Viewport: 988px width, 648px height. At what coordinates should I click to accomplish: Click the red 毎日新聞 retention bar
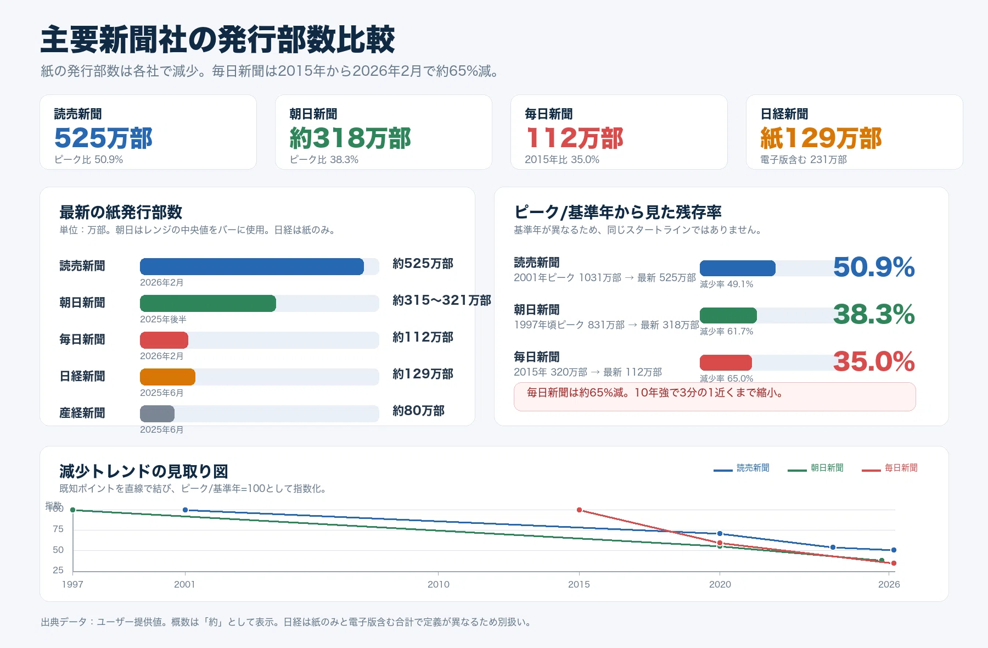(726, 362)
